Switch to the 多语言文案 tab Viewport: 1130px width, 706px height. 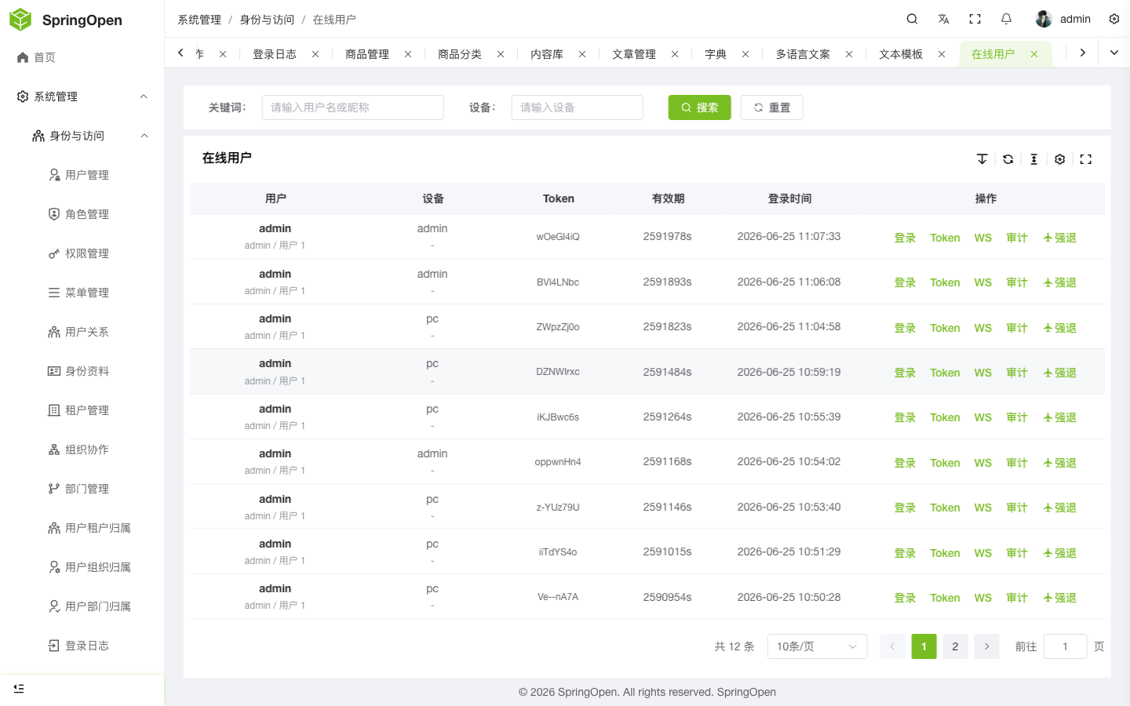[x=803, y=54]
